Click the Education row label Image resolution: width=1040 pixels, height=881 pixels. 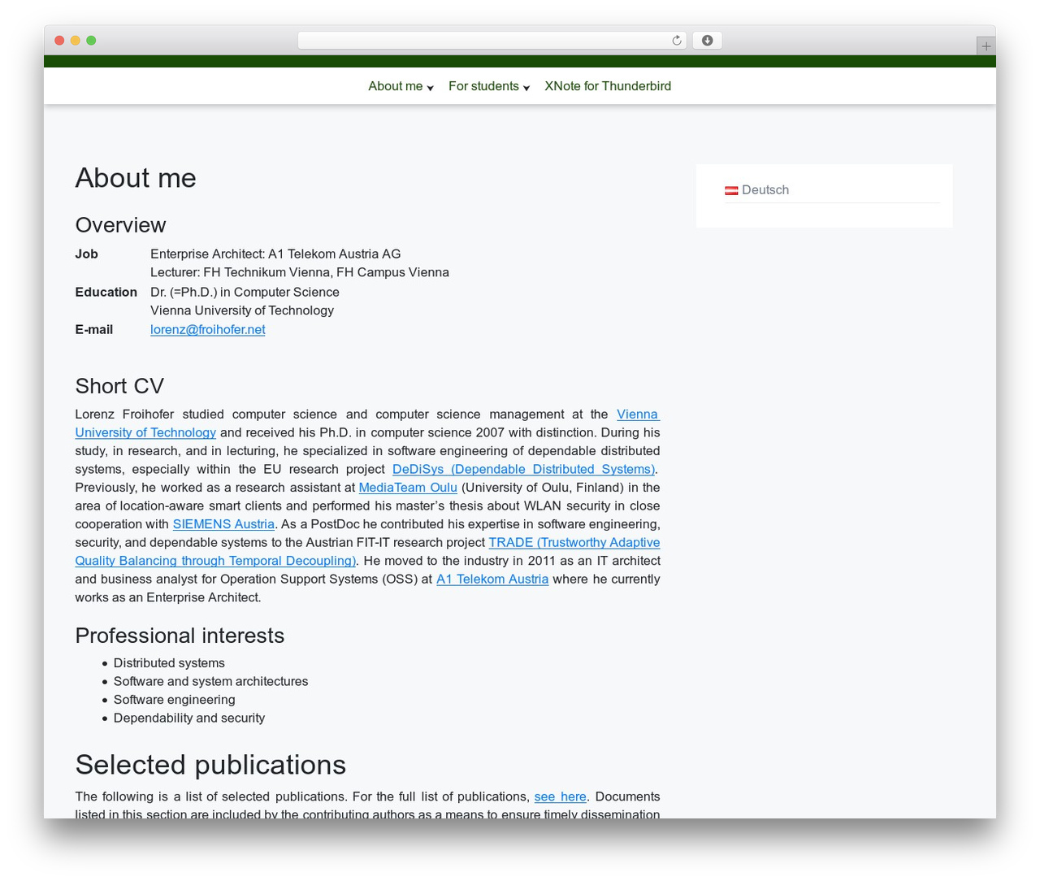coord(106,292)
